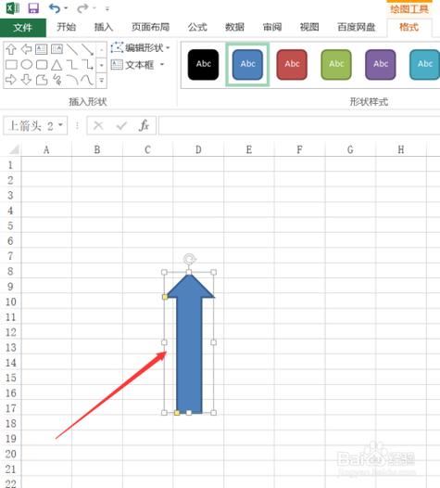Choose the horizontal text box shape
This screenshot has width=440, height=488.
click(42, 49)
